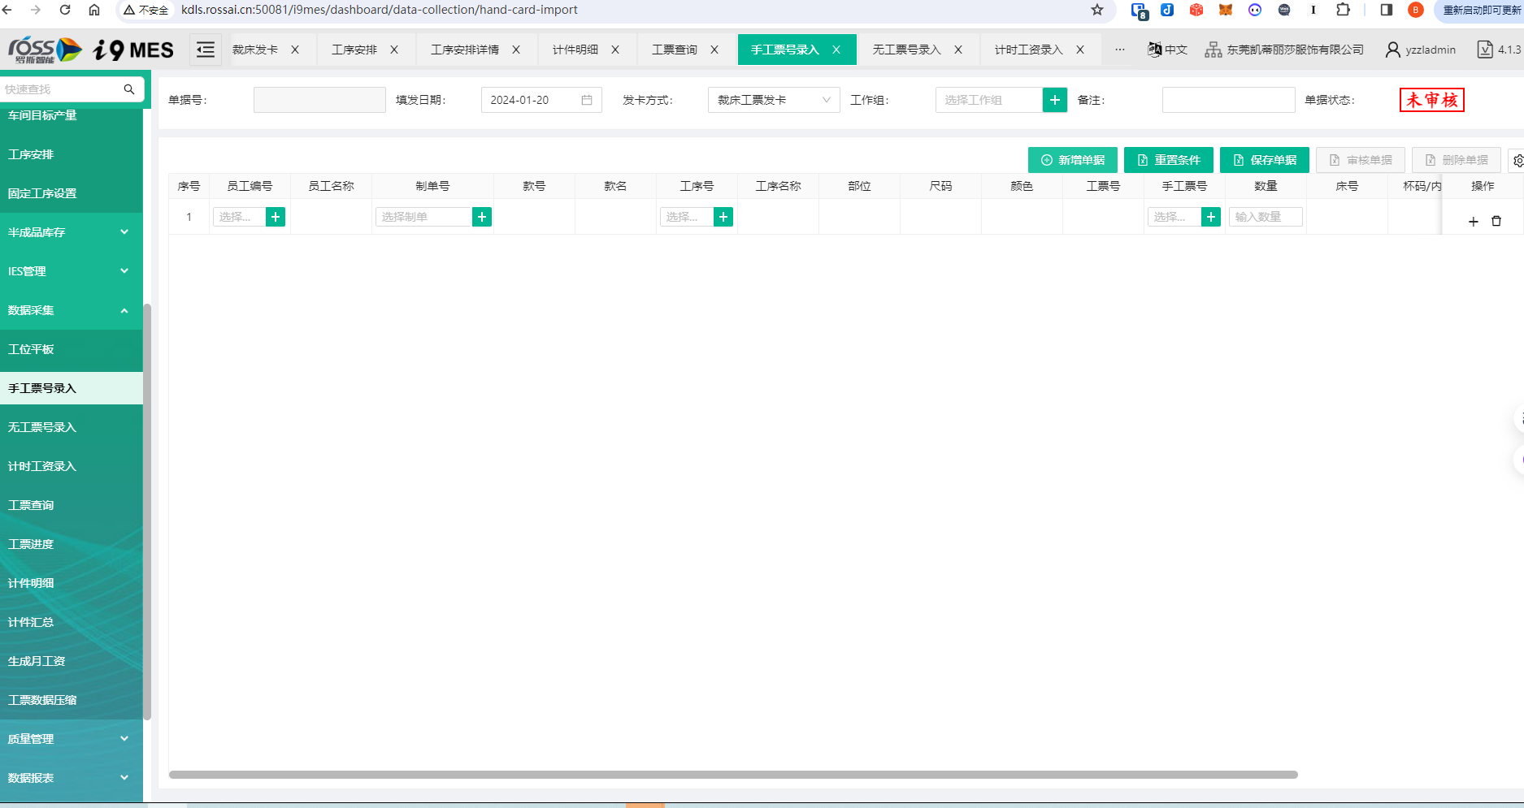
Task: Click the search icon in quick find
Action: pyautogui.click(x=128, y=89)
